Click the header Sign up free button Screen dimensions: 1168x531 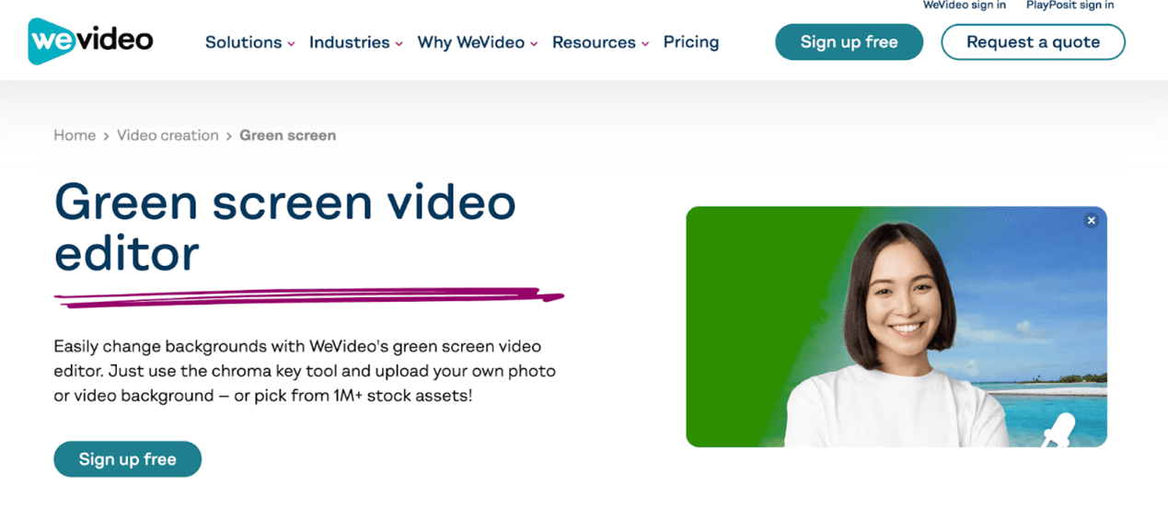point(849,42)
